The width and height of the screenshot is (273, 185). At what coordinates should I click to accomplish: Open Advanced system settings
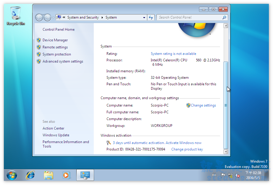coord(63,61)
